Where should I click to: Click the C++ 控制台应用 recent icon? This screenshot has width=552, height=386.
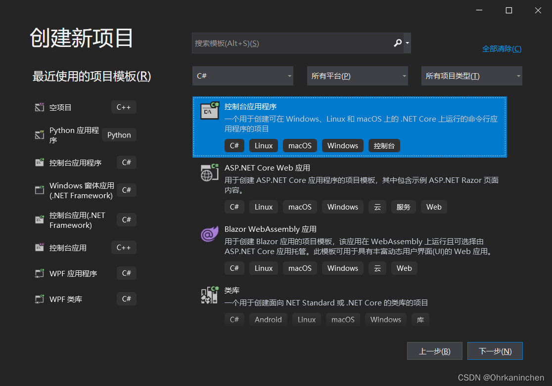point(40,247)
